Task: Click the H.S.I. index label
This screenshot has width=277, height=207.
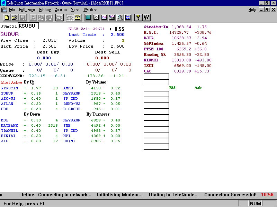Action: 151,32
